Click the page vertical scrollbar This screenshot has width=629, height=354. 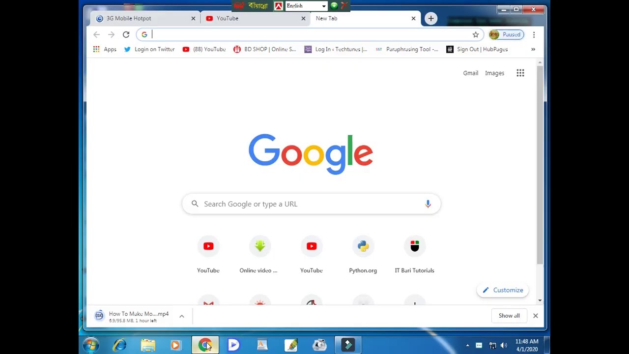pyautogui.click(x=540, y=165)
